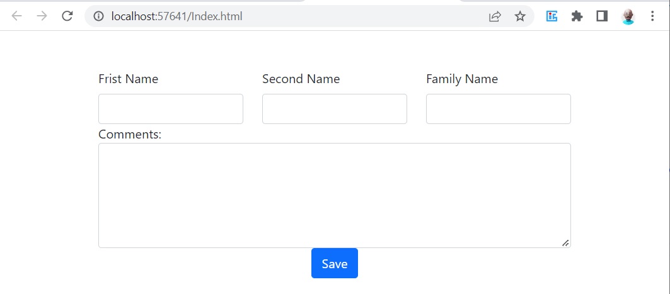Focus the Frist Name text field
The height and width of the screenshot is (294, 670).
(x=171, y=109)
